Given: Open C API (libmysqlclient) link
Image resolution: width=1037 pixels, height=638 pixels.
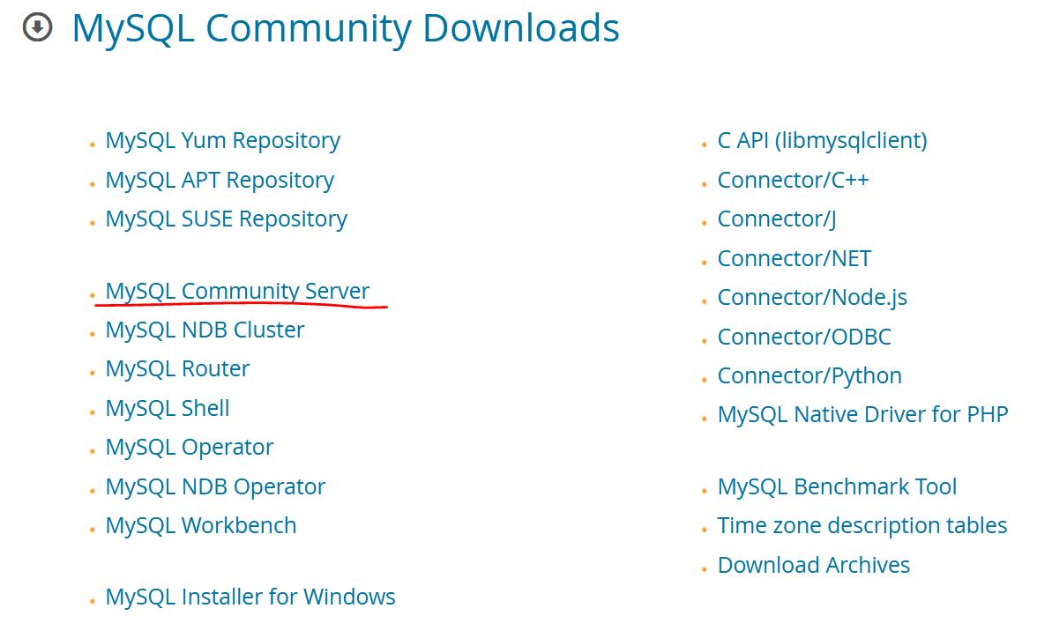Looking at the screenshot, I should pyautogui.click(x=822, y=141).
